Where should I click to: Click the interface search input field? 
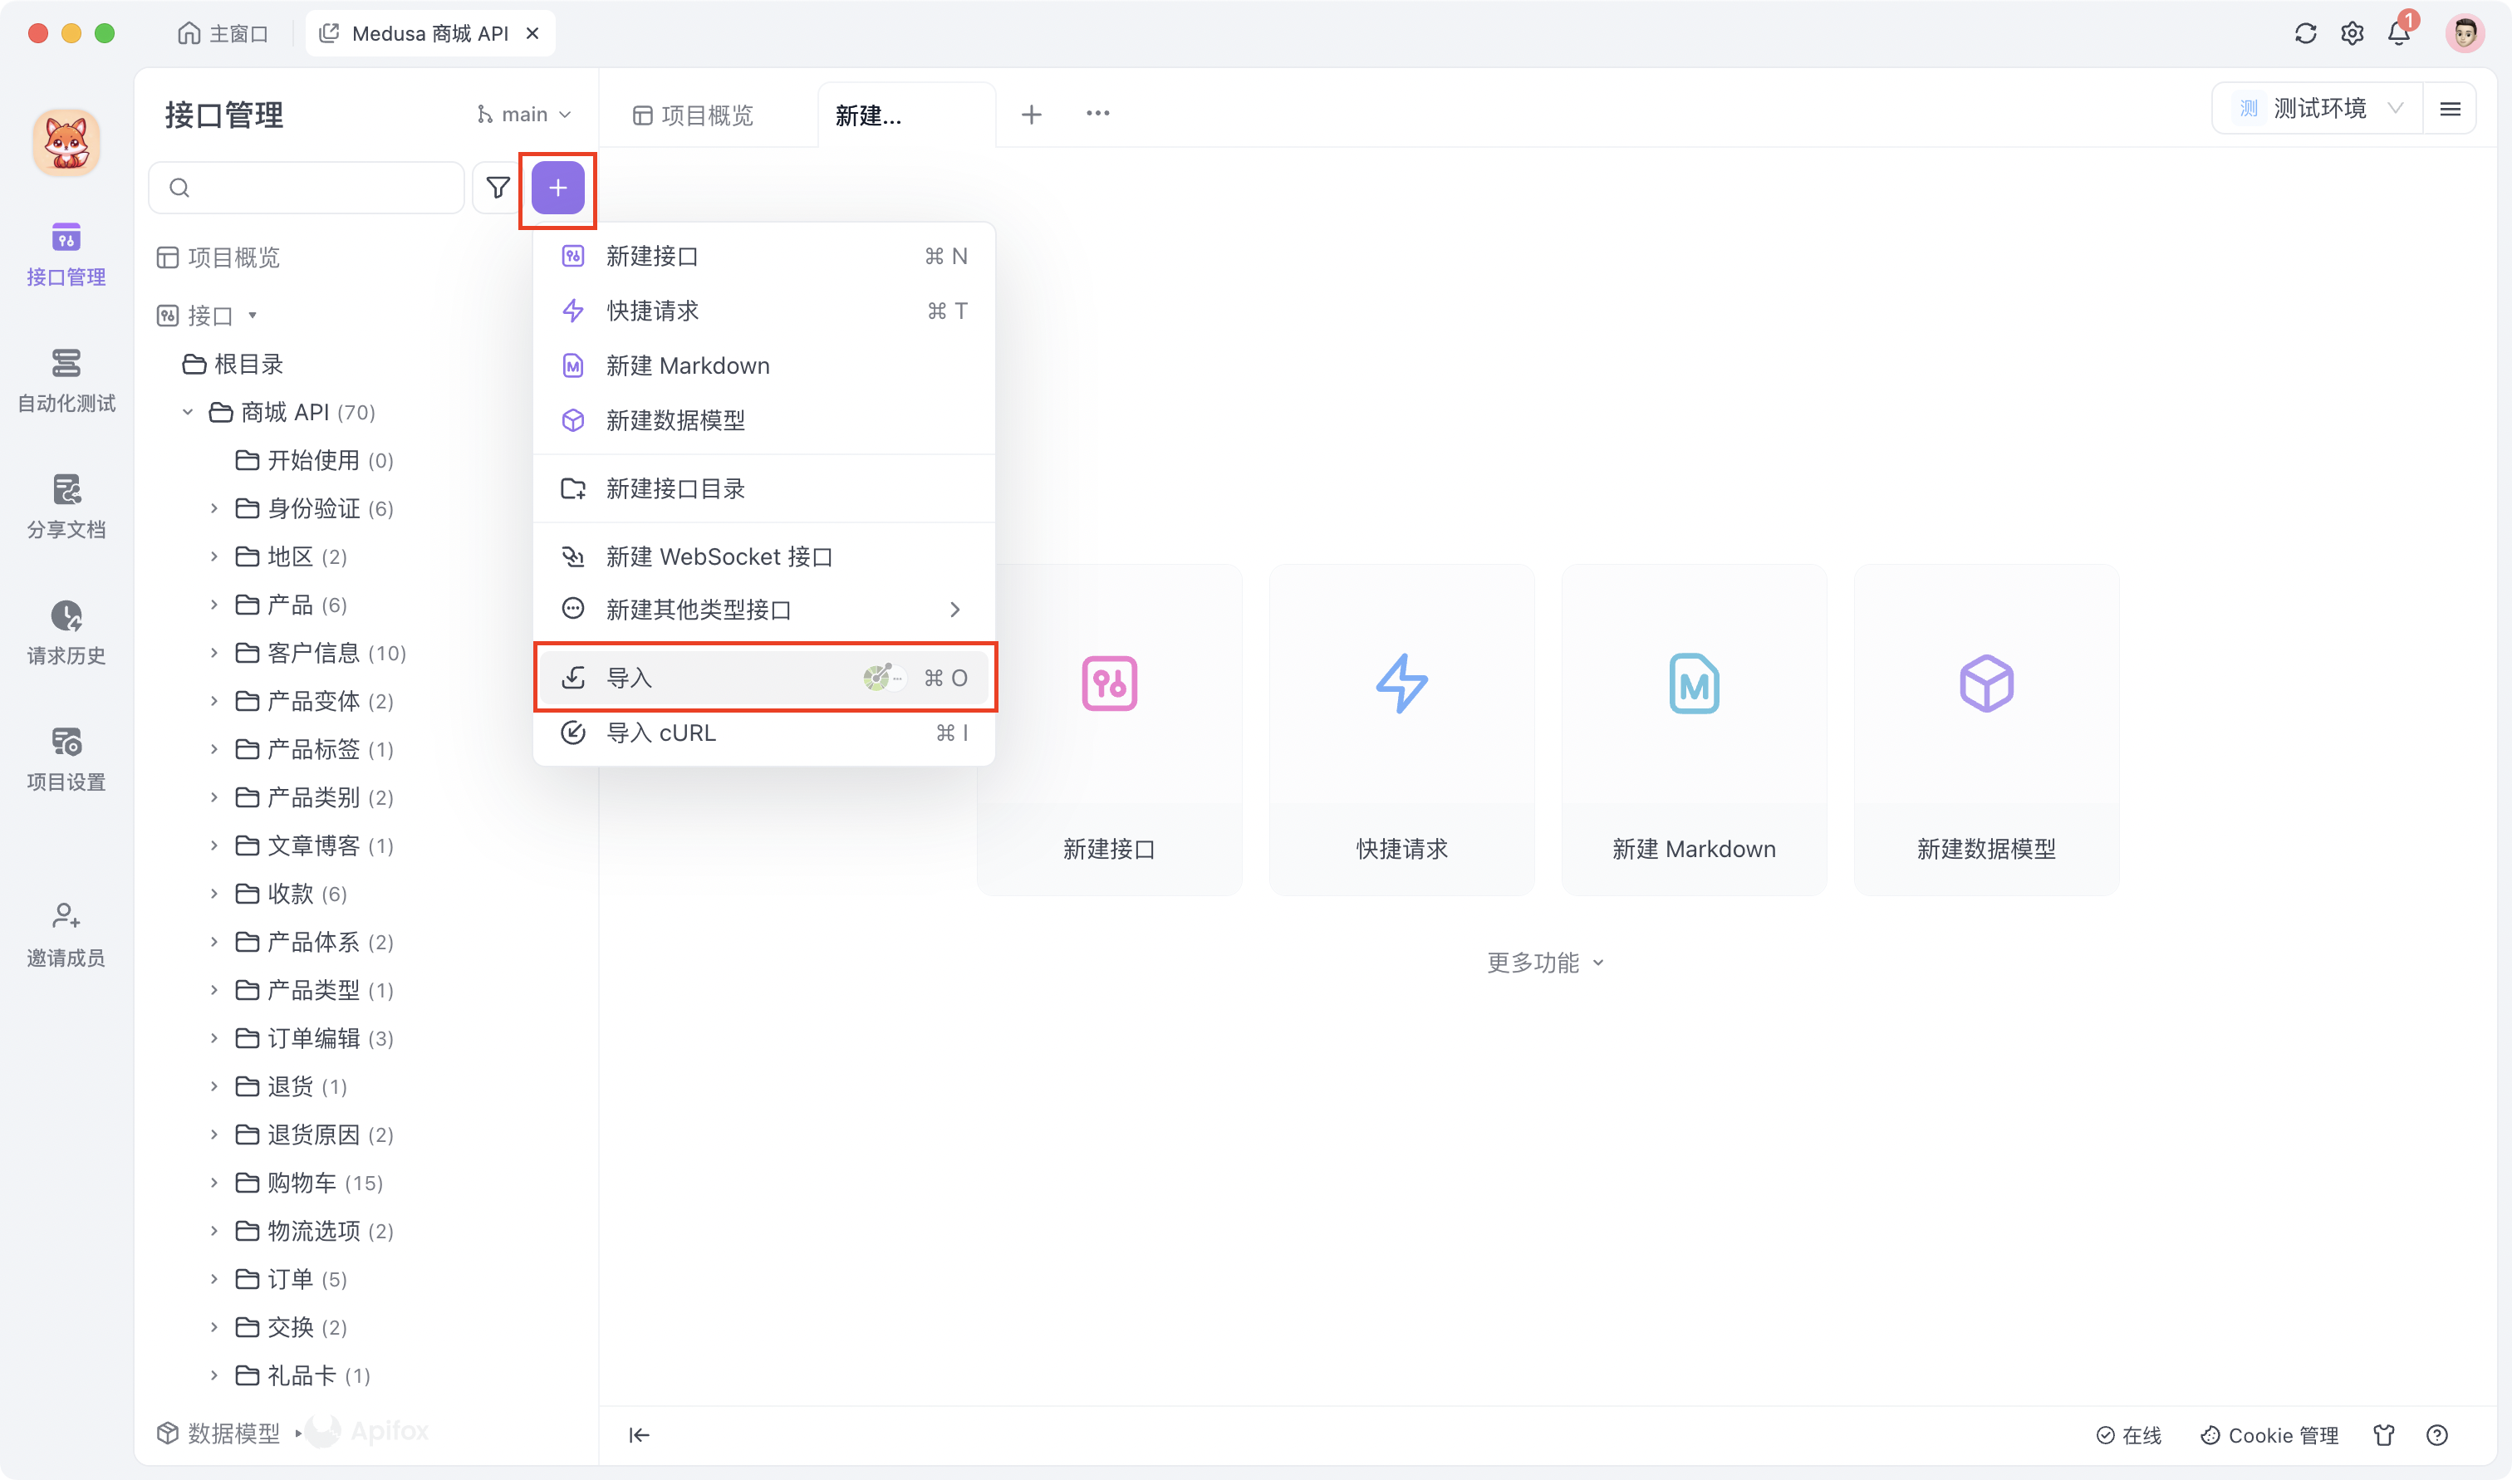click(x=307, y=187)
